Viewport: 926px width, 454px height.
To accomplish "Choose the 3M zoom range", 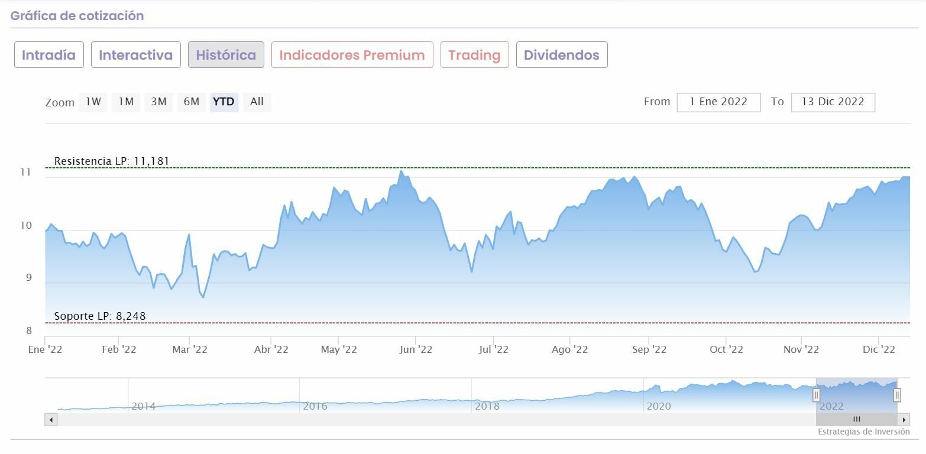I will click(158, 102).
